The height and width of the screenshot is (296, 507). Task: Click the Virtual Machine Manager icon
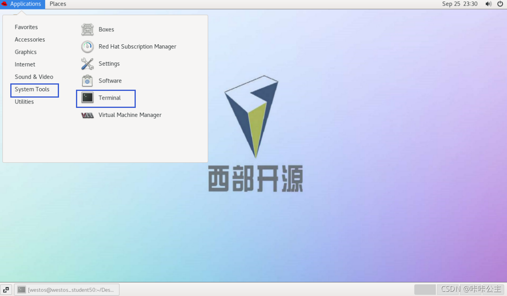point(87,115)
